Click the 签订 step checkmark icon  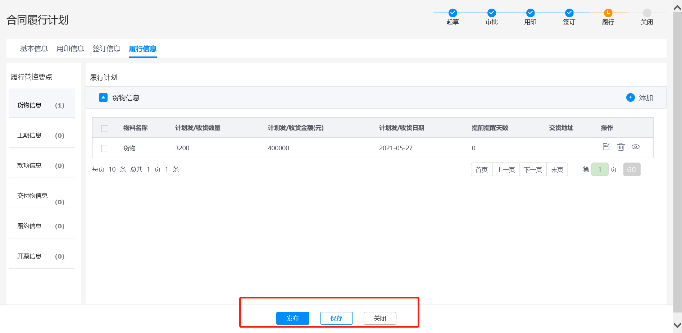point(569,13)
